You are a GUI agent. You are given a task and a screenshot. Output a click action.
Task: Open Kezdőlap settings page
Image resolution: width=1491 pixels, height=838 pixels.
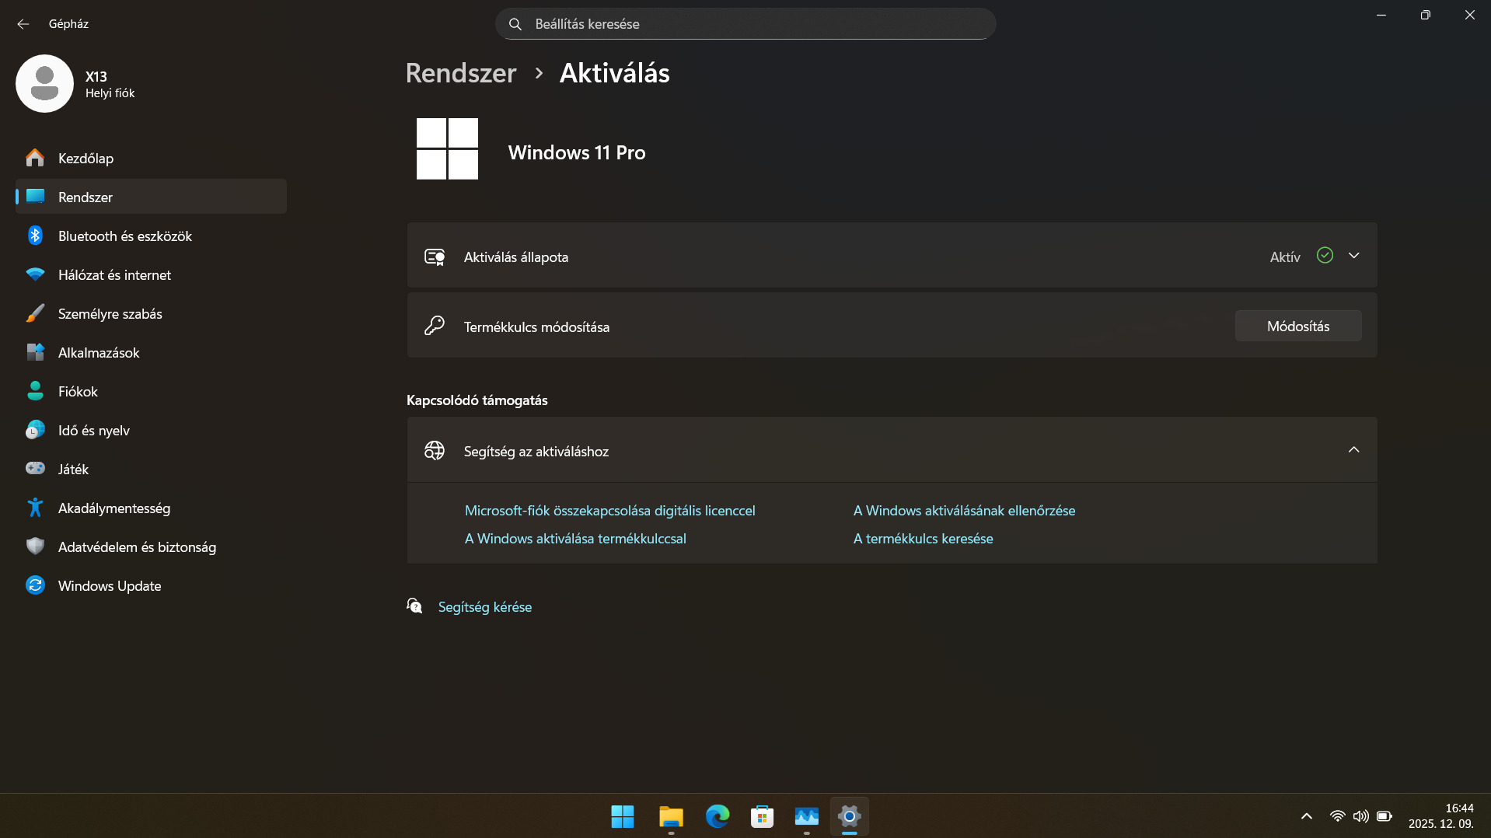tap(151, 158)
